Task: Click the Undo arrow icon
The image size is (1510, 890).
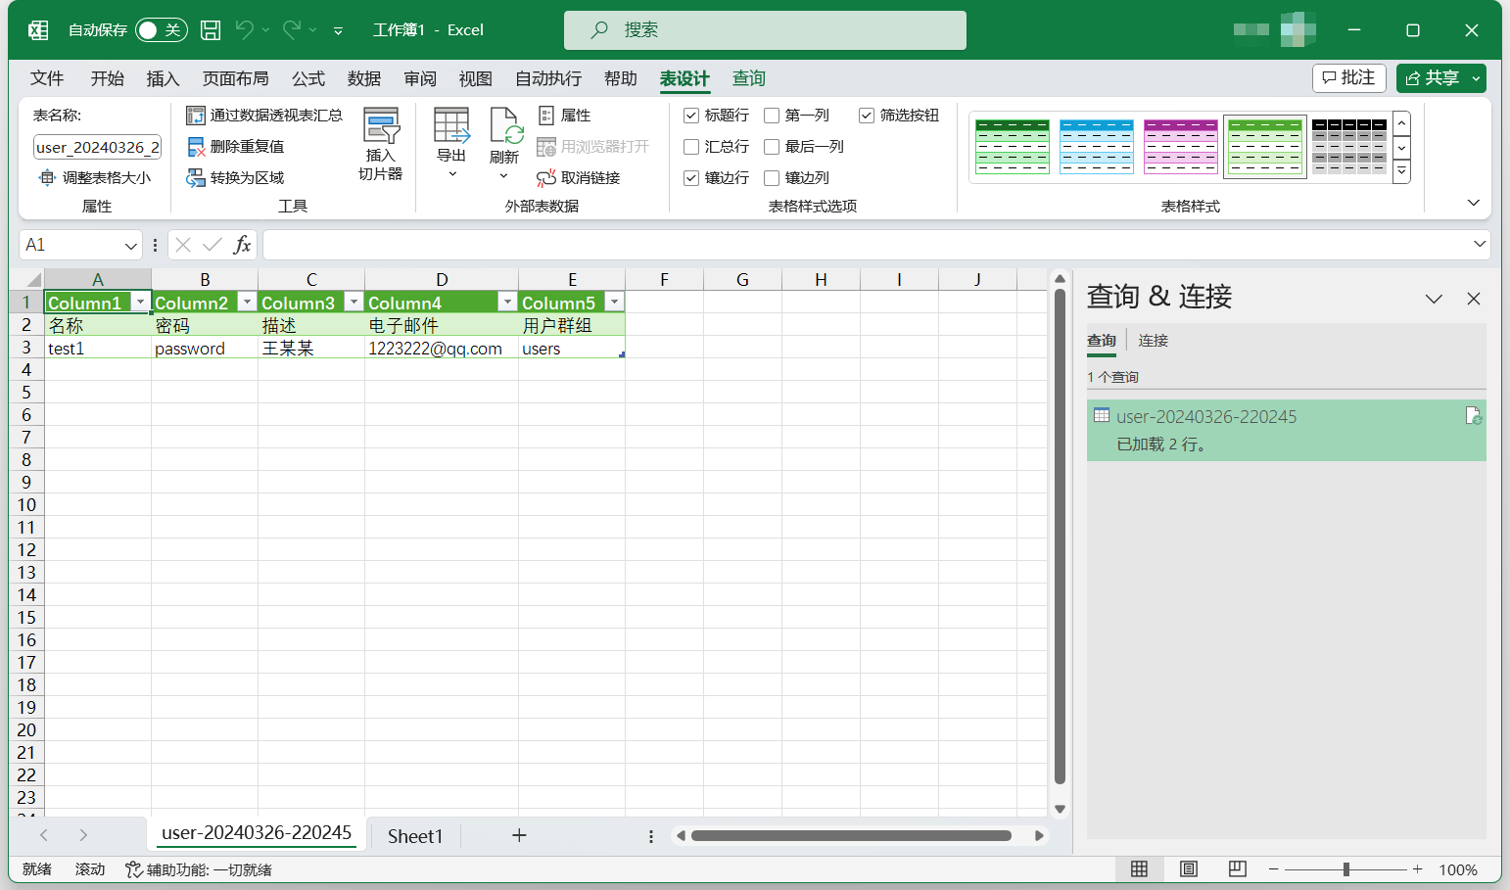Action: pos(245,30)
